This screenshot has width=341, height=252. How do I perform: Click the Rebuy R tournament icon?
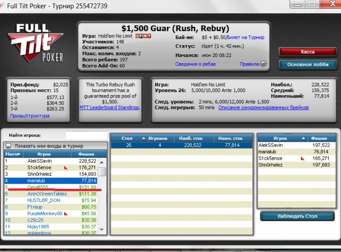click(141, 36)
